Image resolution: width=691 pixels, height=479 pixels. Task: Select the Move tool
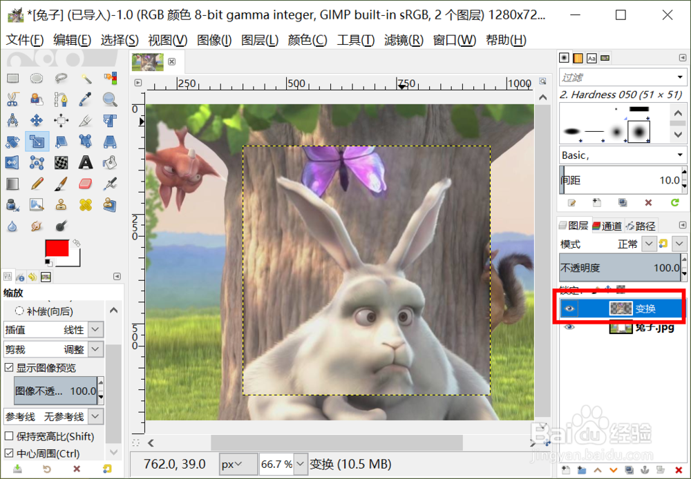point(37,120)
